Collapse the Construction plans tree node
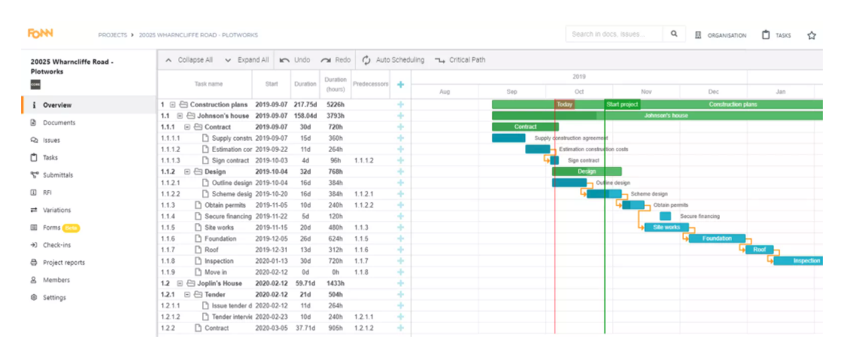 (x=173, y=105)
